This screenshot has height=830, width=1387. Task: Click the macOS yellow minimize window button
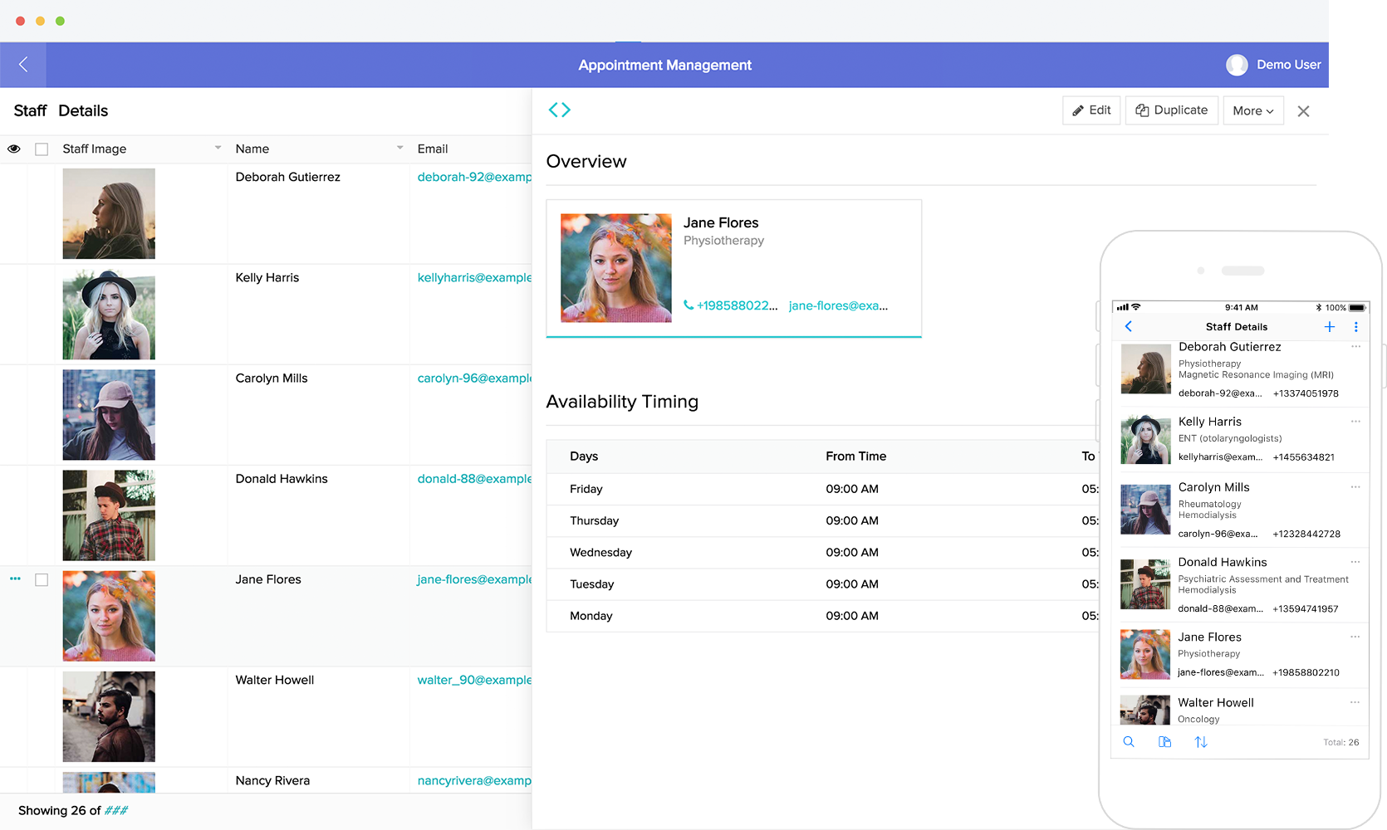point(40,21)
